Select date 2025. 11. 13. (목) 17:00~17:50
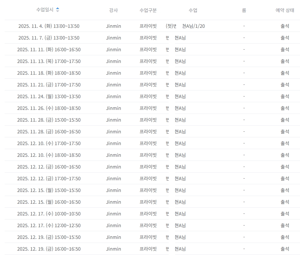This screenshot has height=256, width=300. click(49, 61)
